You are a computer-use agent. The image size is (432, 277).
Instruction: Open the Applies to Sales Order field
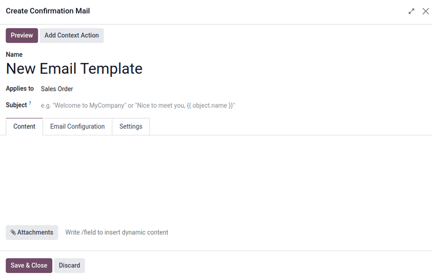click(x=57, y=89)
